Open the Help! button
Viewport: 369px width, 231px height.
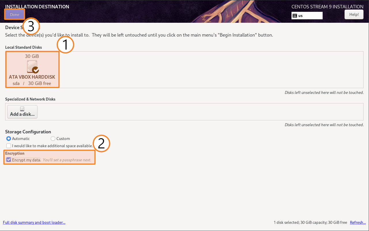click(x=354, y=14)
